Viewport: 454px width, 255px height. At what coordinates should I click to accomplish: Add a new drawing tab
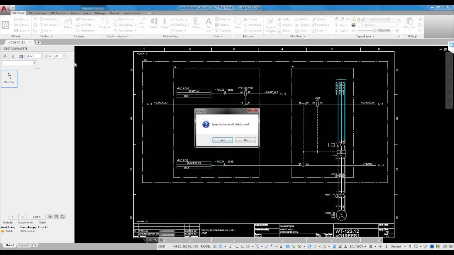(x=39, y=42)
